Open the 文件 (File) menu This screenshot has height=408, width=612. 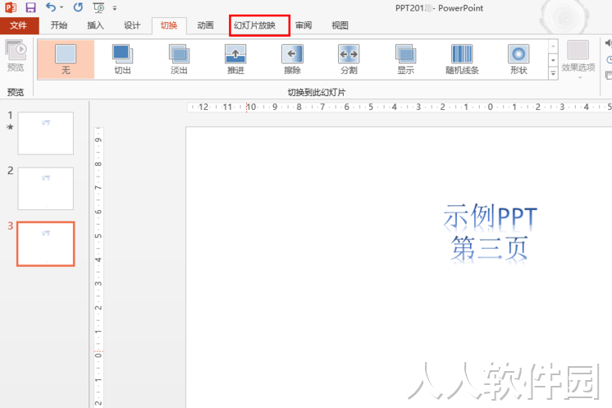tap(19, 25)
